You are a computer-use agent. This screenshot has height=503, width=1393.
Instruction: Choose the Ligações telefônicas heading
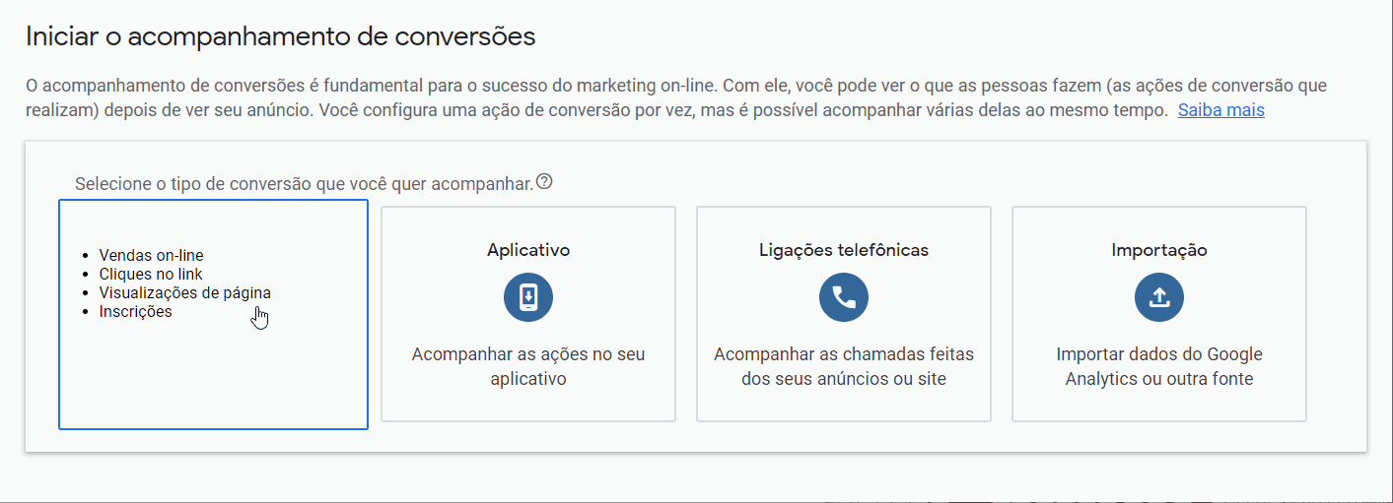tap(844, 250)
